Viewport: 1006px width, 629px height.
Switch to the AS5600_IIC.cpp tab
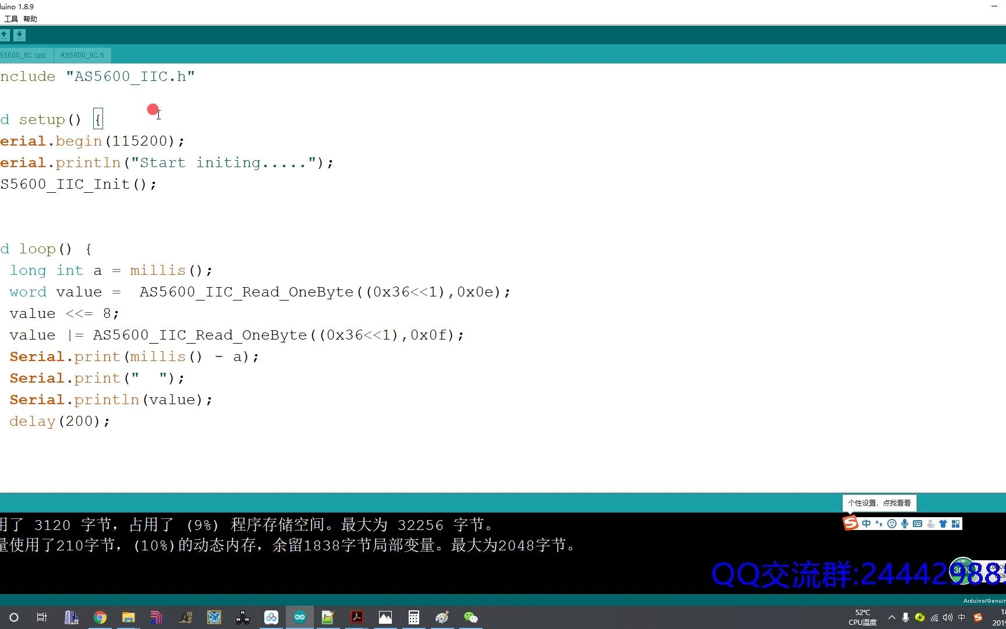click(26, 55)
